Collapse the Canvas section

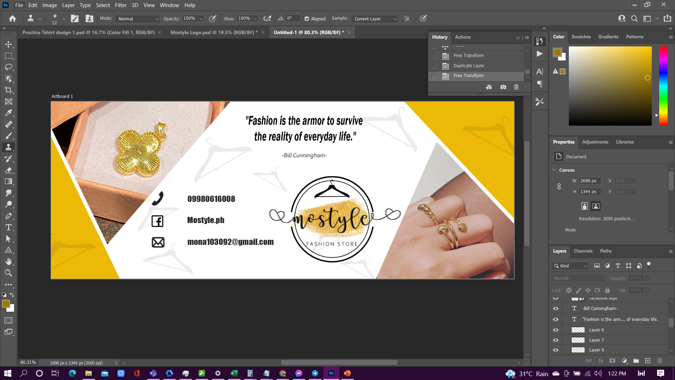tap(554, 170)
